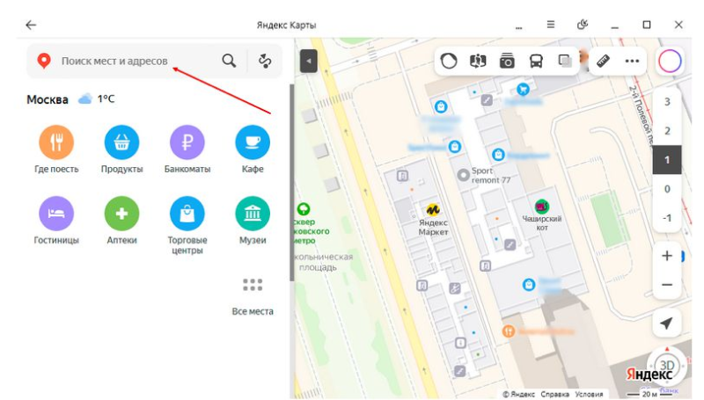Screen dimensions: 704x400
Task: Open more map tools three dots
Action: point(632,61)
